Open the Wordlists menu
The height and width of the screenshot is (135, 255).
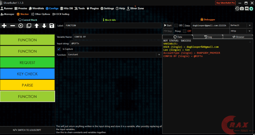pos(36,9)
